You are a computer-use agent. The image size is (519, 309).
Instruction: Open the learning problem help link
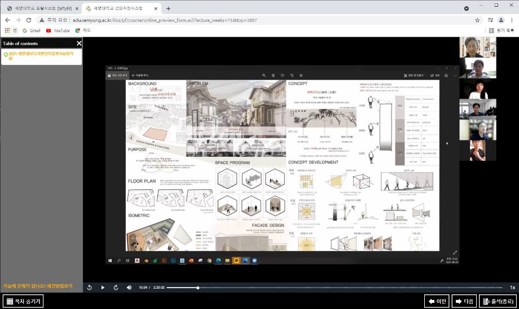coord(38,286)
